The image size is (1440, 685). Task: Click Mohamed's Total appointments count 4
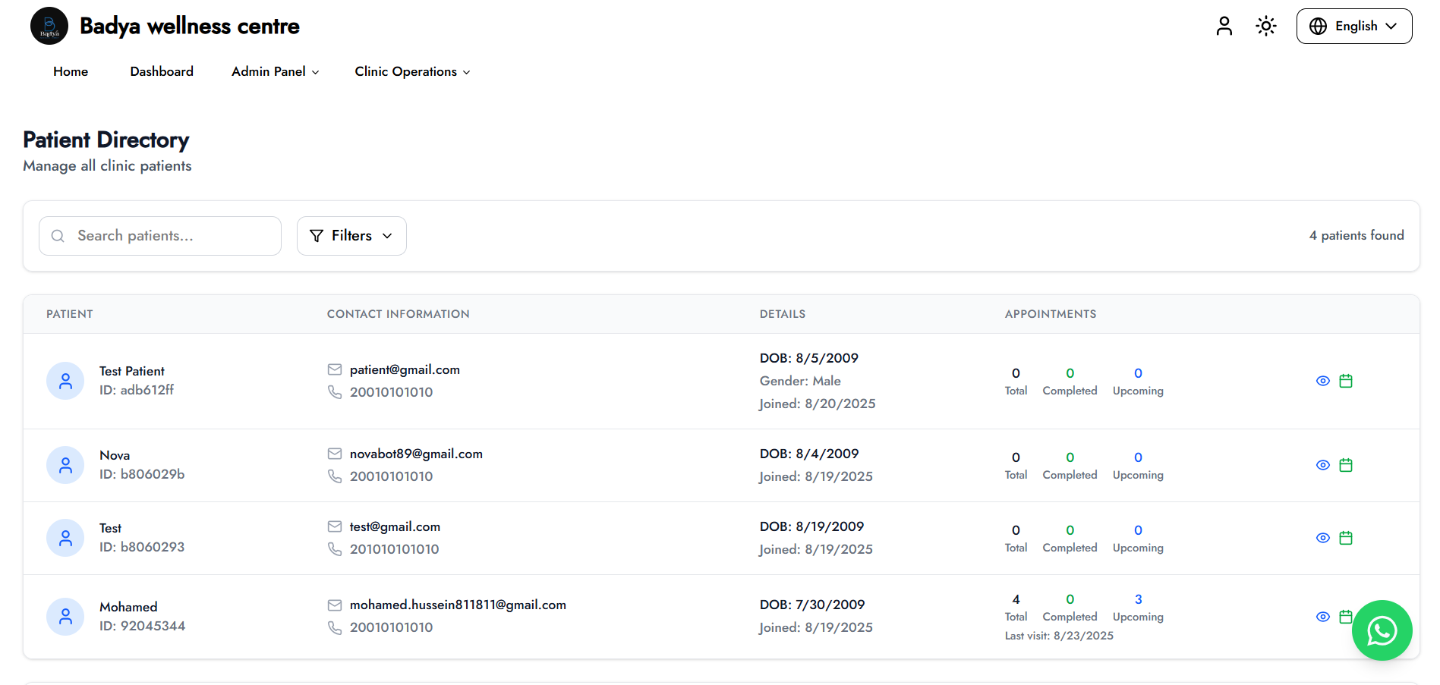[1016, 599]
